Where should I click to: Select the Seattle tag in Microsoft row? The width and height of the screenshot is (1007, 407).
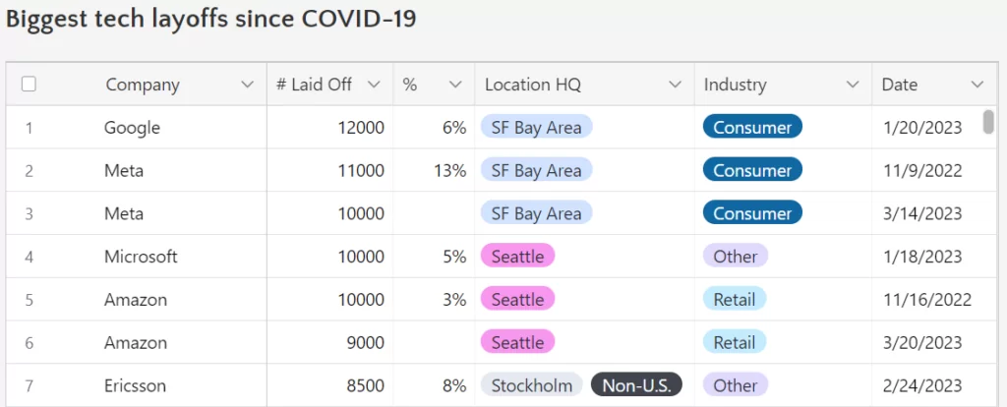(x=517, y=257)
